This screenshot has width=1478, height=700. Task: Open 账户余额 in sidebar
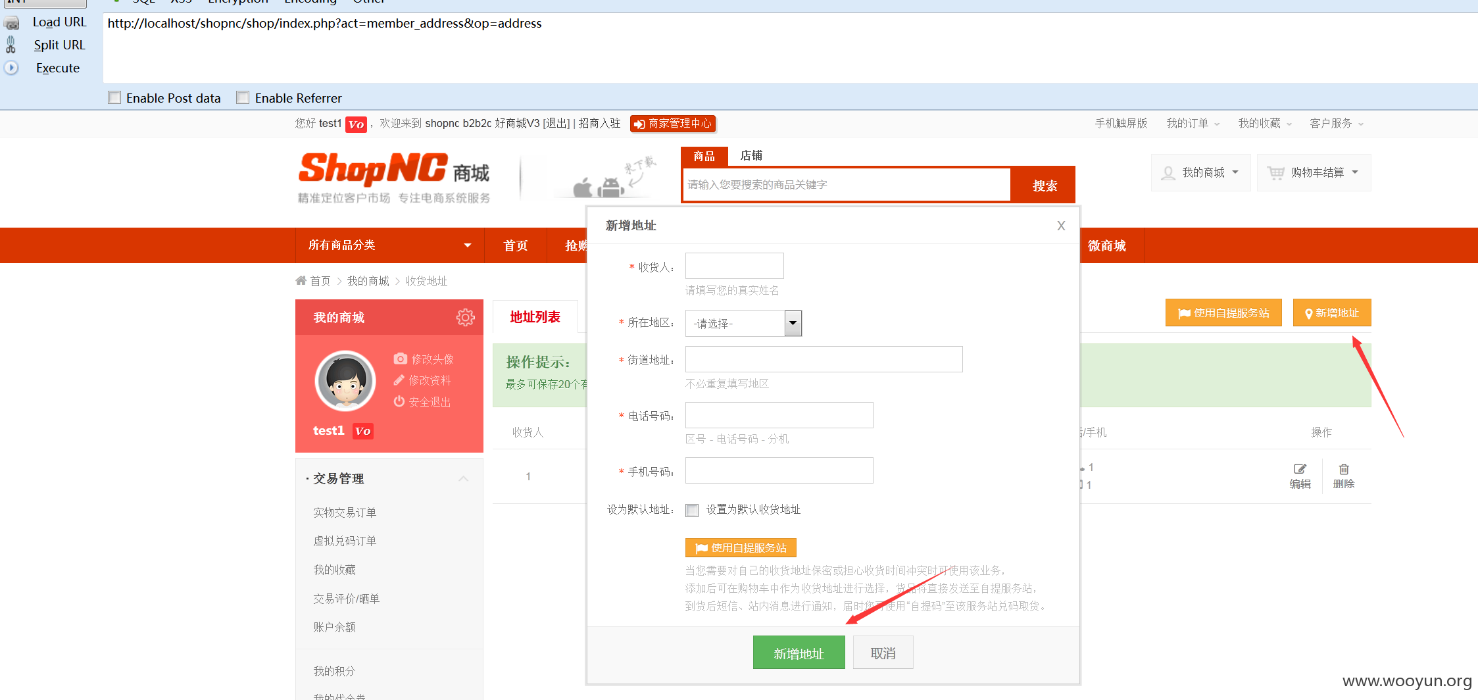[x=334, y=627]
